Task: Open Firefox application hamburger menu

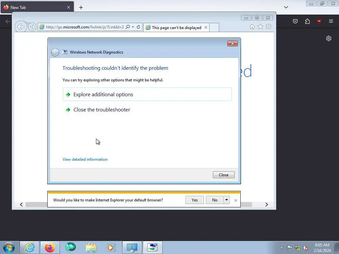Action: 331,21
